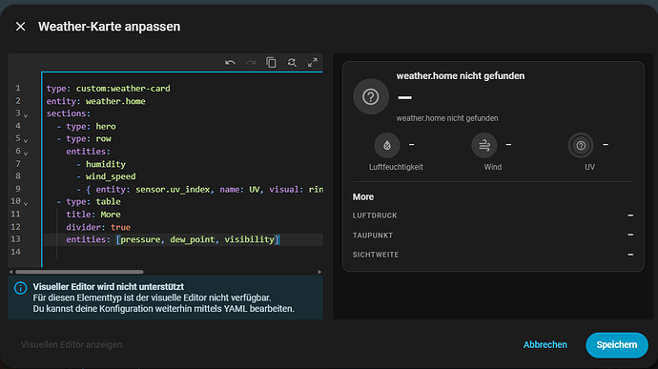Screen dimensions: 658x369
Task: Click the Luftfeuchtigkeit label
Action: 396,167
